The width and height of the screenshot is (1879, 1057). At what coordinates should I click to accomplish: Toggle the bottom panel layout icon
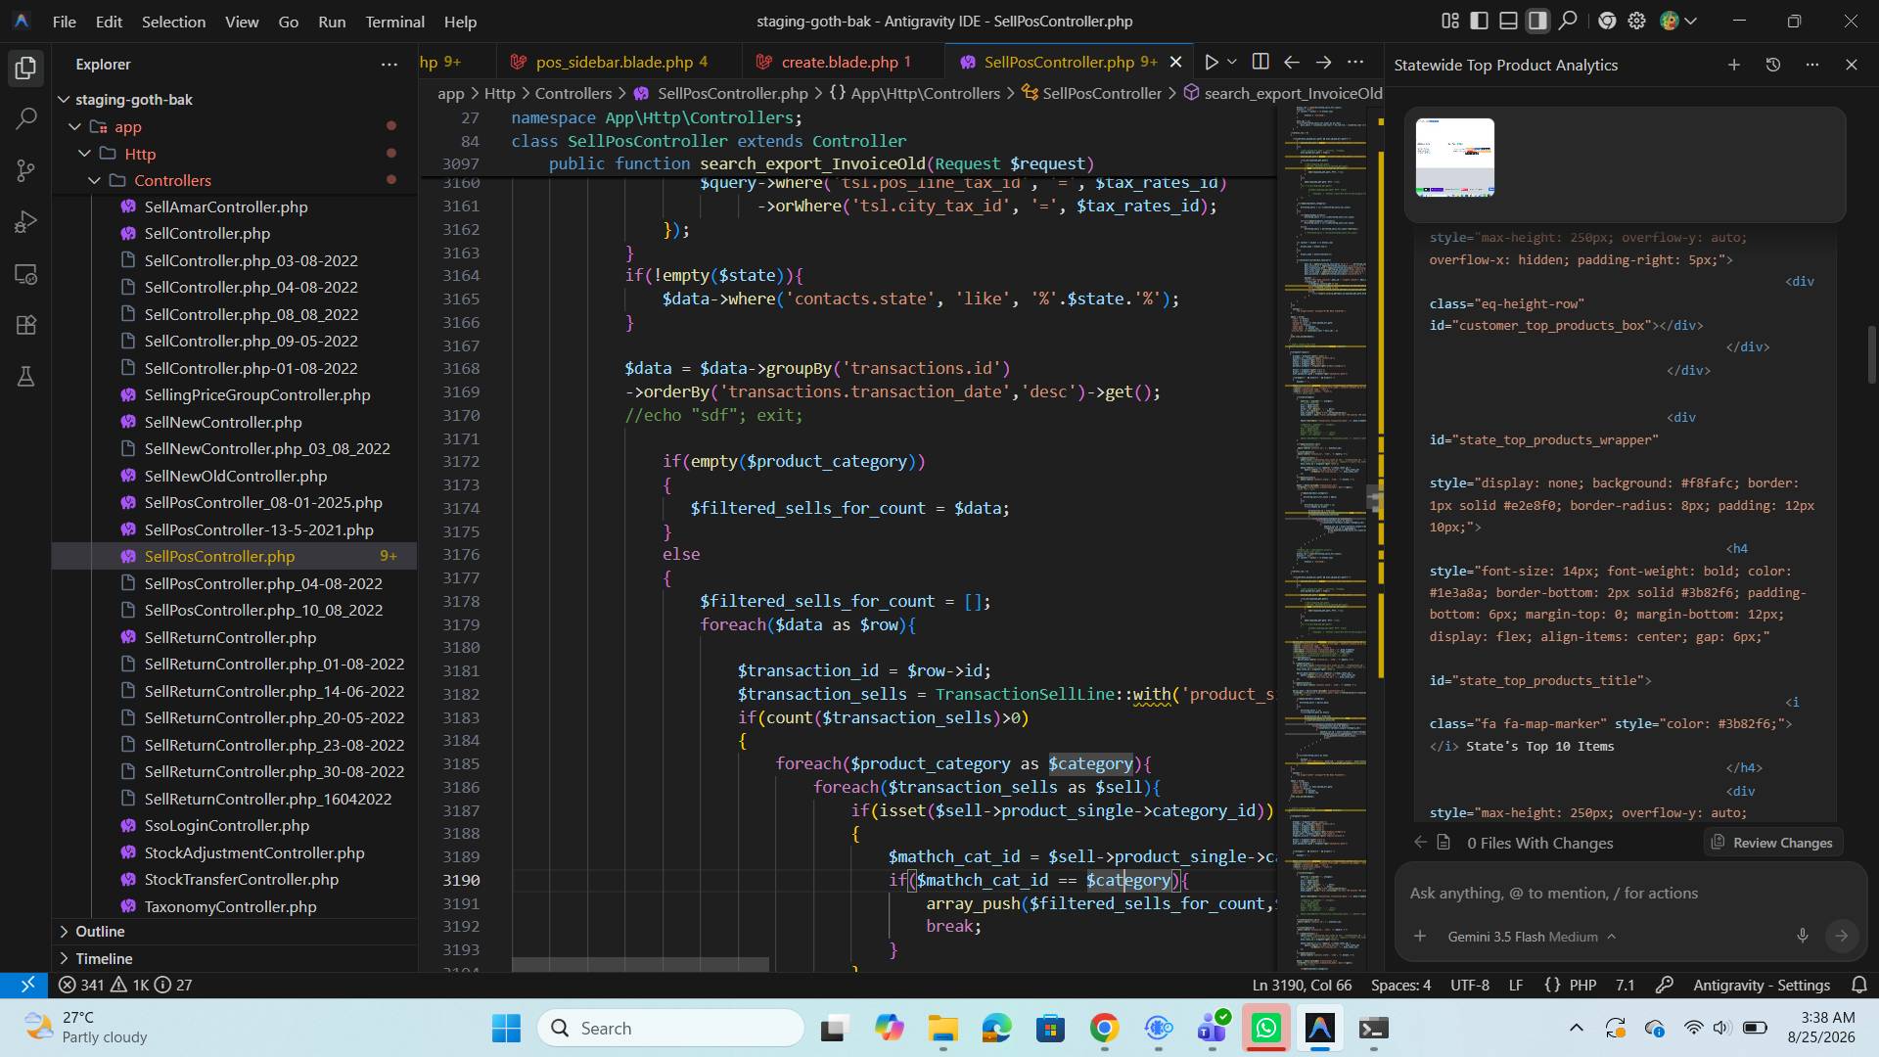(1509, 21)
